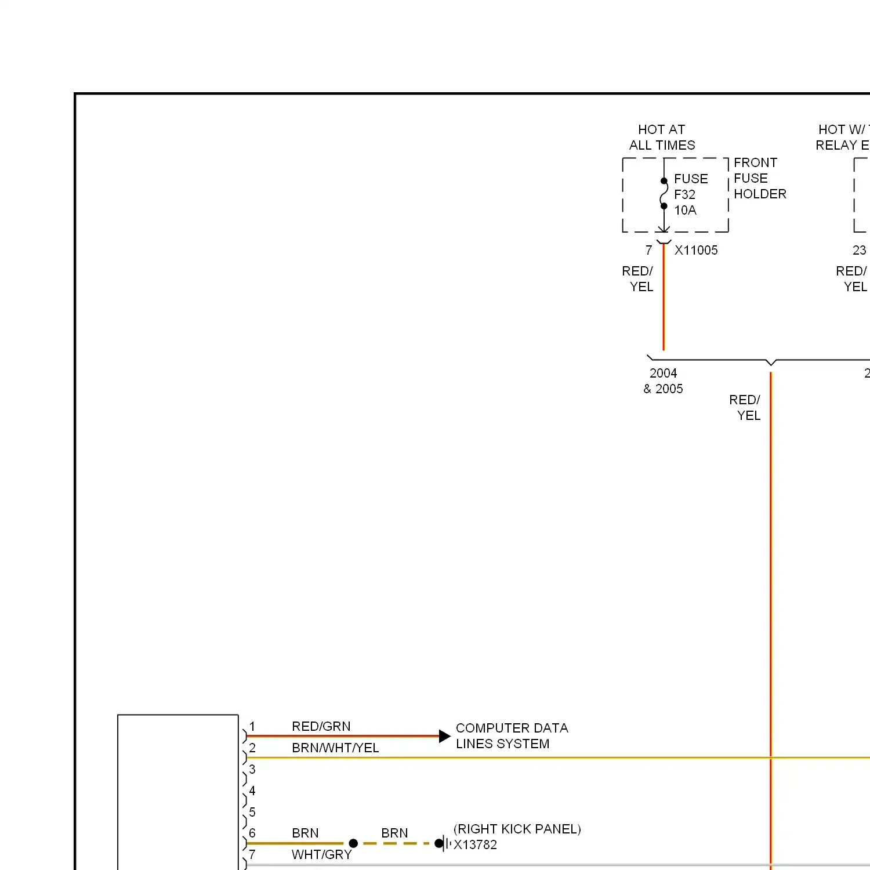
Task: Select COMPUTER DATA LINES SYSTEM text
Action: click(x=512, y=735)
